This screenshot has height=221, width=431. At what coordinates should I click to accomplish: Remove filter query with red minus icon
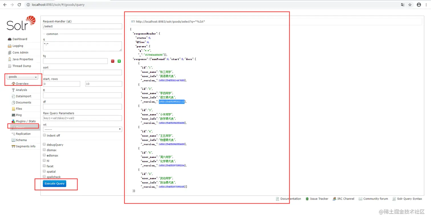pos(113,61)
